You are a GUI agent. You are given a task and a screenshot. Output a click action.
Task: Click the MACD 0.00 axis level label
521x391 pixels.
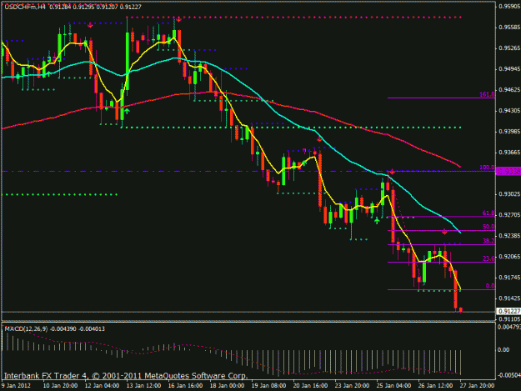[503, 350]
